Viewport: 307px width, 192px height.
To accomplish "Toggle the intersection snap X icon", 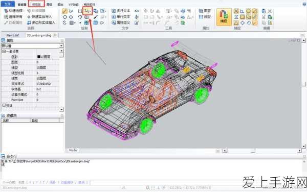I will coord(236,11).
